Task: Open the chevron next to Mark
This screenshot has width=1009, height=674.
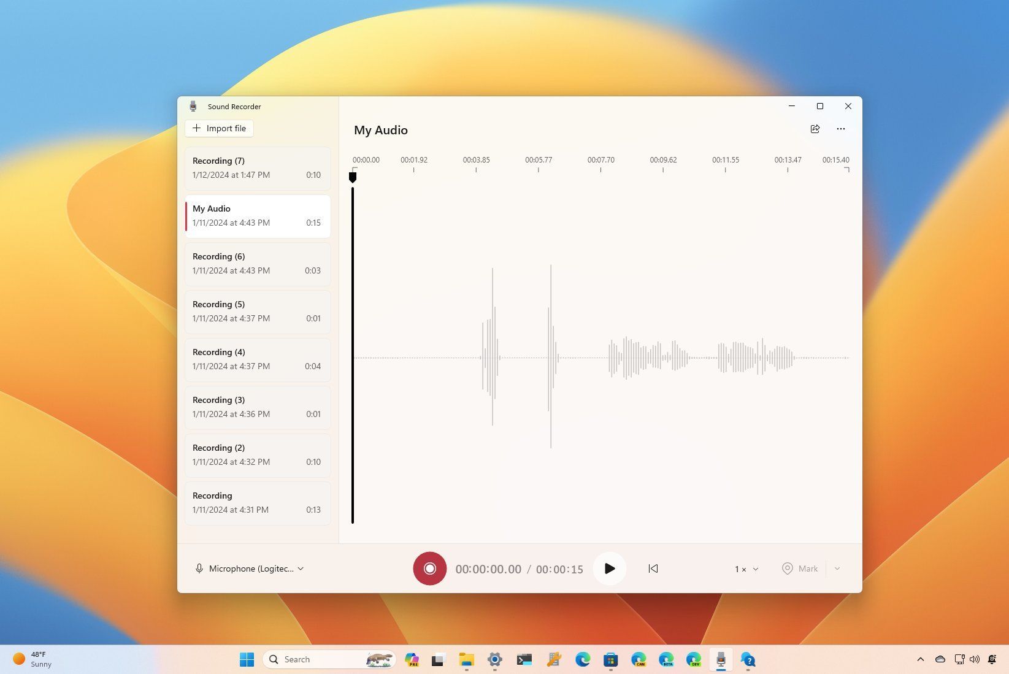Action: click(x=837, y=569)
